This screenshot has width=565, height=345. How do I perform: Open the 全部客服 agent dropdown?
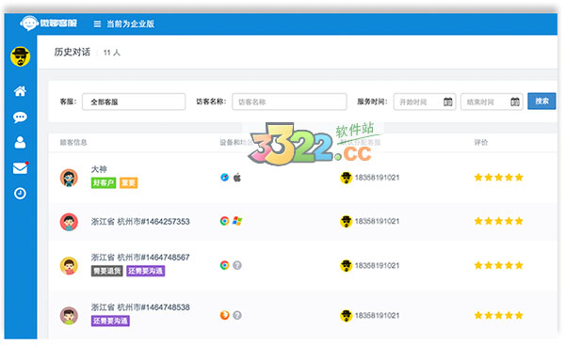(134, 102)
